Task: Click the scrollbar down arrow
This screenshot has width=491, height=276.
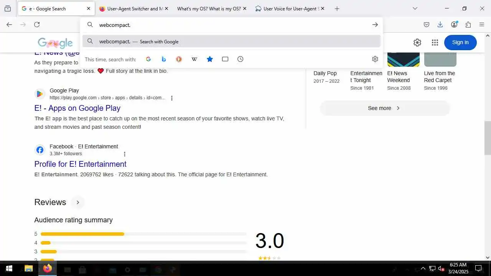Action: click(x=488, y=258)
